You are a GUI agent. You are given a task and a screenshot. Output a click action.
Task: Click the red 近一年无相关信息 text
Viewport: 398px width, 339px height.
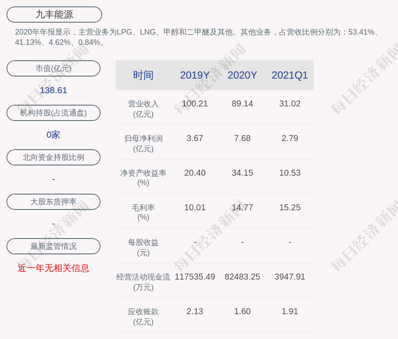[x=53, y=268]
